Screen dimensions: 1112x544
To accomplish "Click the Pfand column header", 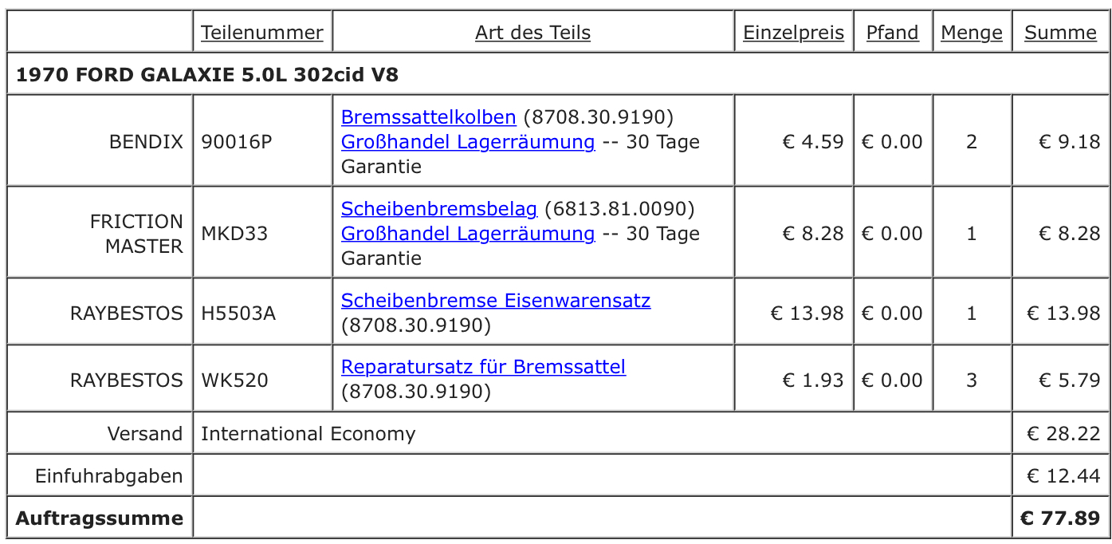I will (892, 33).
